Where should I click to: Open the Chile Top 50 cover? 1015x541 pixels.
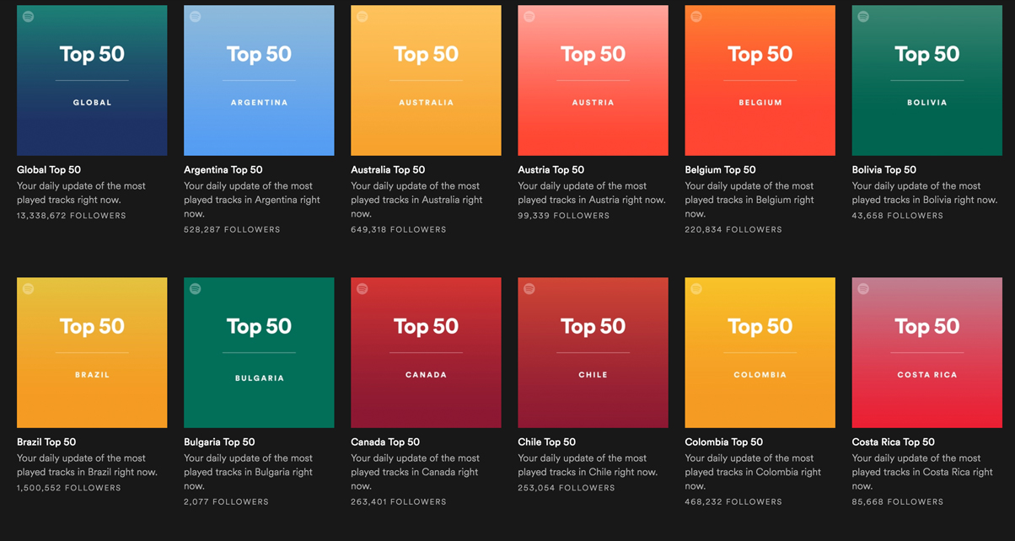[593, 352]
